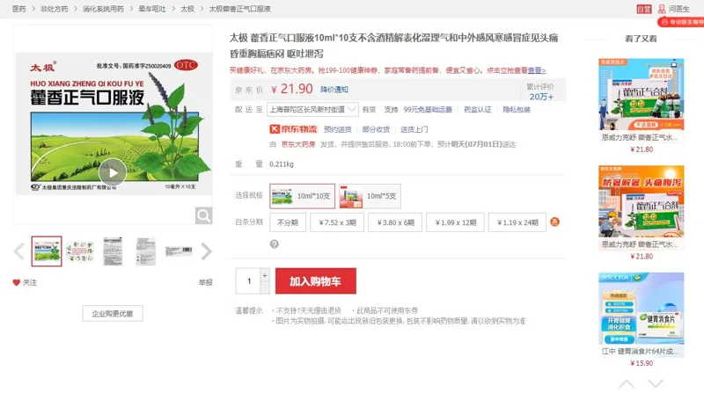Click the 江中 健胃消食片64片 title text
The image size is (704, 393).
pos(641,352)
